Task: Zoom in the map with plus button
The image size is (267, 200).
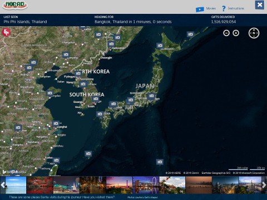Action: coord(236,33)
